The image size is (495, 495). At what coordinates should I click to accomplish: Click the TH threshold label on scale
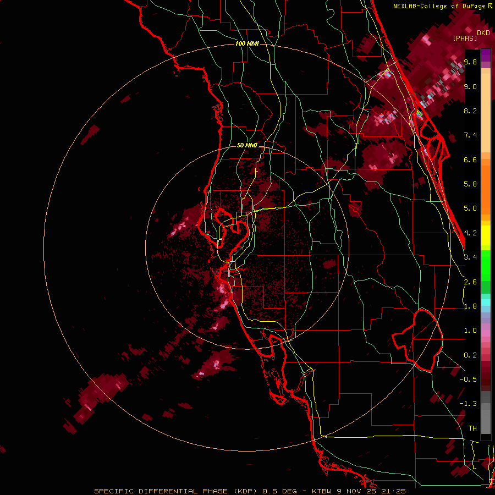(472, 428)
